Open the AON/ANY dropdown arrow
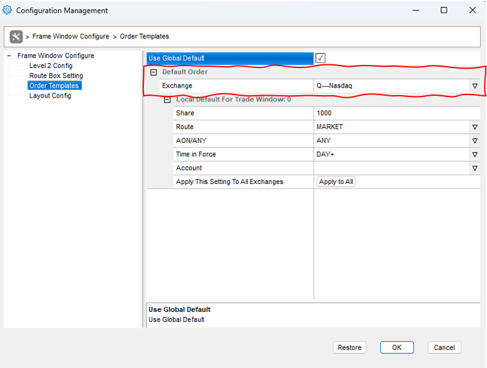The image size is (487, 368). click(x=474, y=141)
